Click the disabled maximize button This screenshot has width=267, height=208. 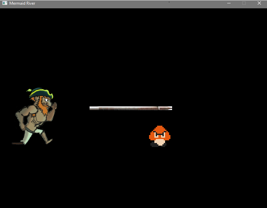pyautogui.click(x=244, y=3)
